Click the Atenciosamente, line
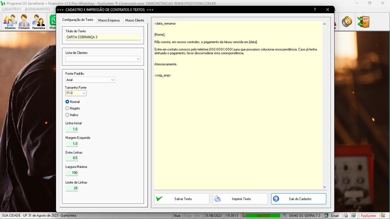390x219 pixels. (x=166, y=64)
